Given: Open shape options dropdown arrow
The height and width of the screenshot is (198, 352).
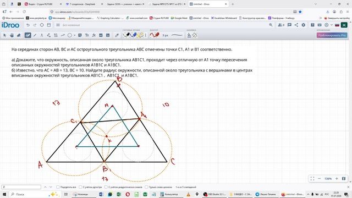Looking at the screenshot, I should point(75,35).
